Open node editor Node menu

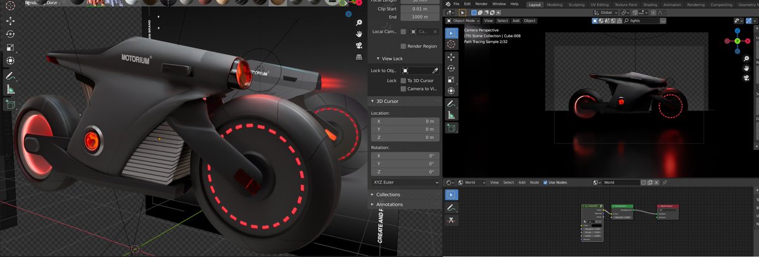coord(534,182)
